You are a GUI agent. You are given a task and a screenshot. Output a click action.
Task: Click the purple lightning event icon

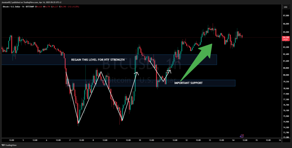242,136
